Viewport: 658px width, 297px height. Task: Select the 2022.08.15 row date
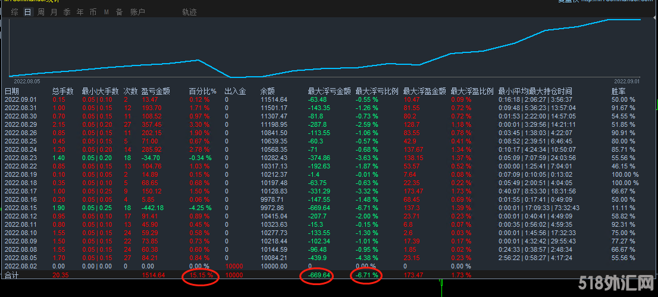pos(21,208)
